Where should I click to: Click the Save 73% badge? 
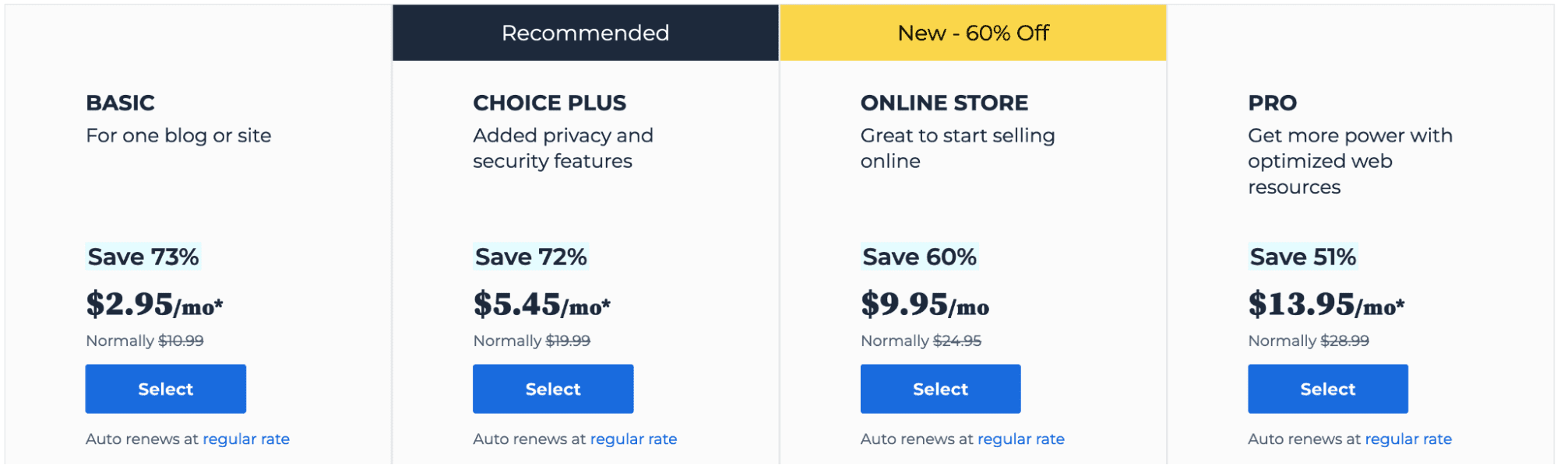143,257
